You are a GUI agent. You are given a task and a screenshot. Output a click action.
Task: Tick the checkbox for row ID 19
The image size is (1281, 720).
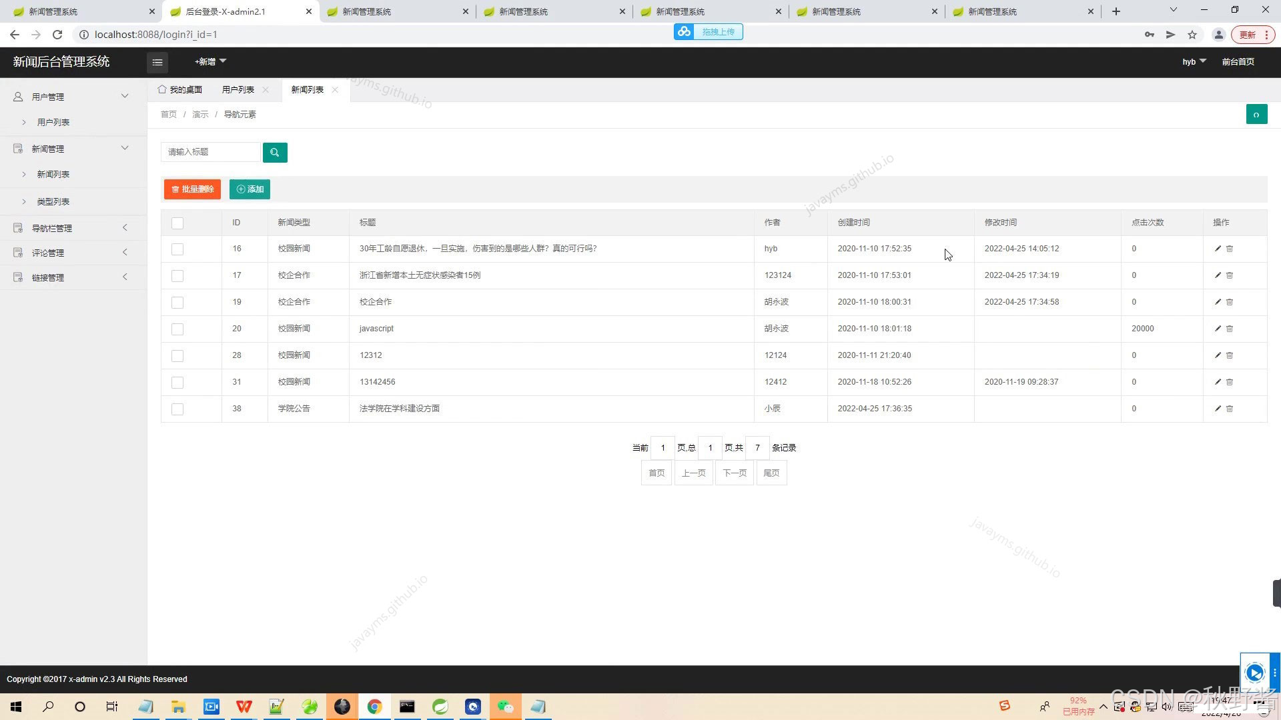coord(177,303)
